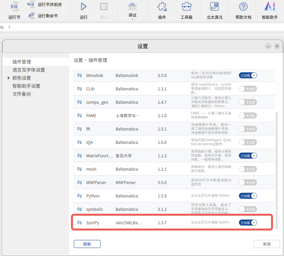Turn off the Python plugin toggle
This screenshot has height=256, width=284.
pos(248,196)
